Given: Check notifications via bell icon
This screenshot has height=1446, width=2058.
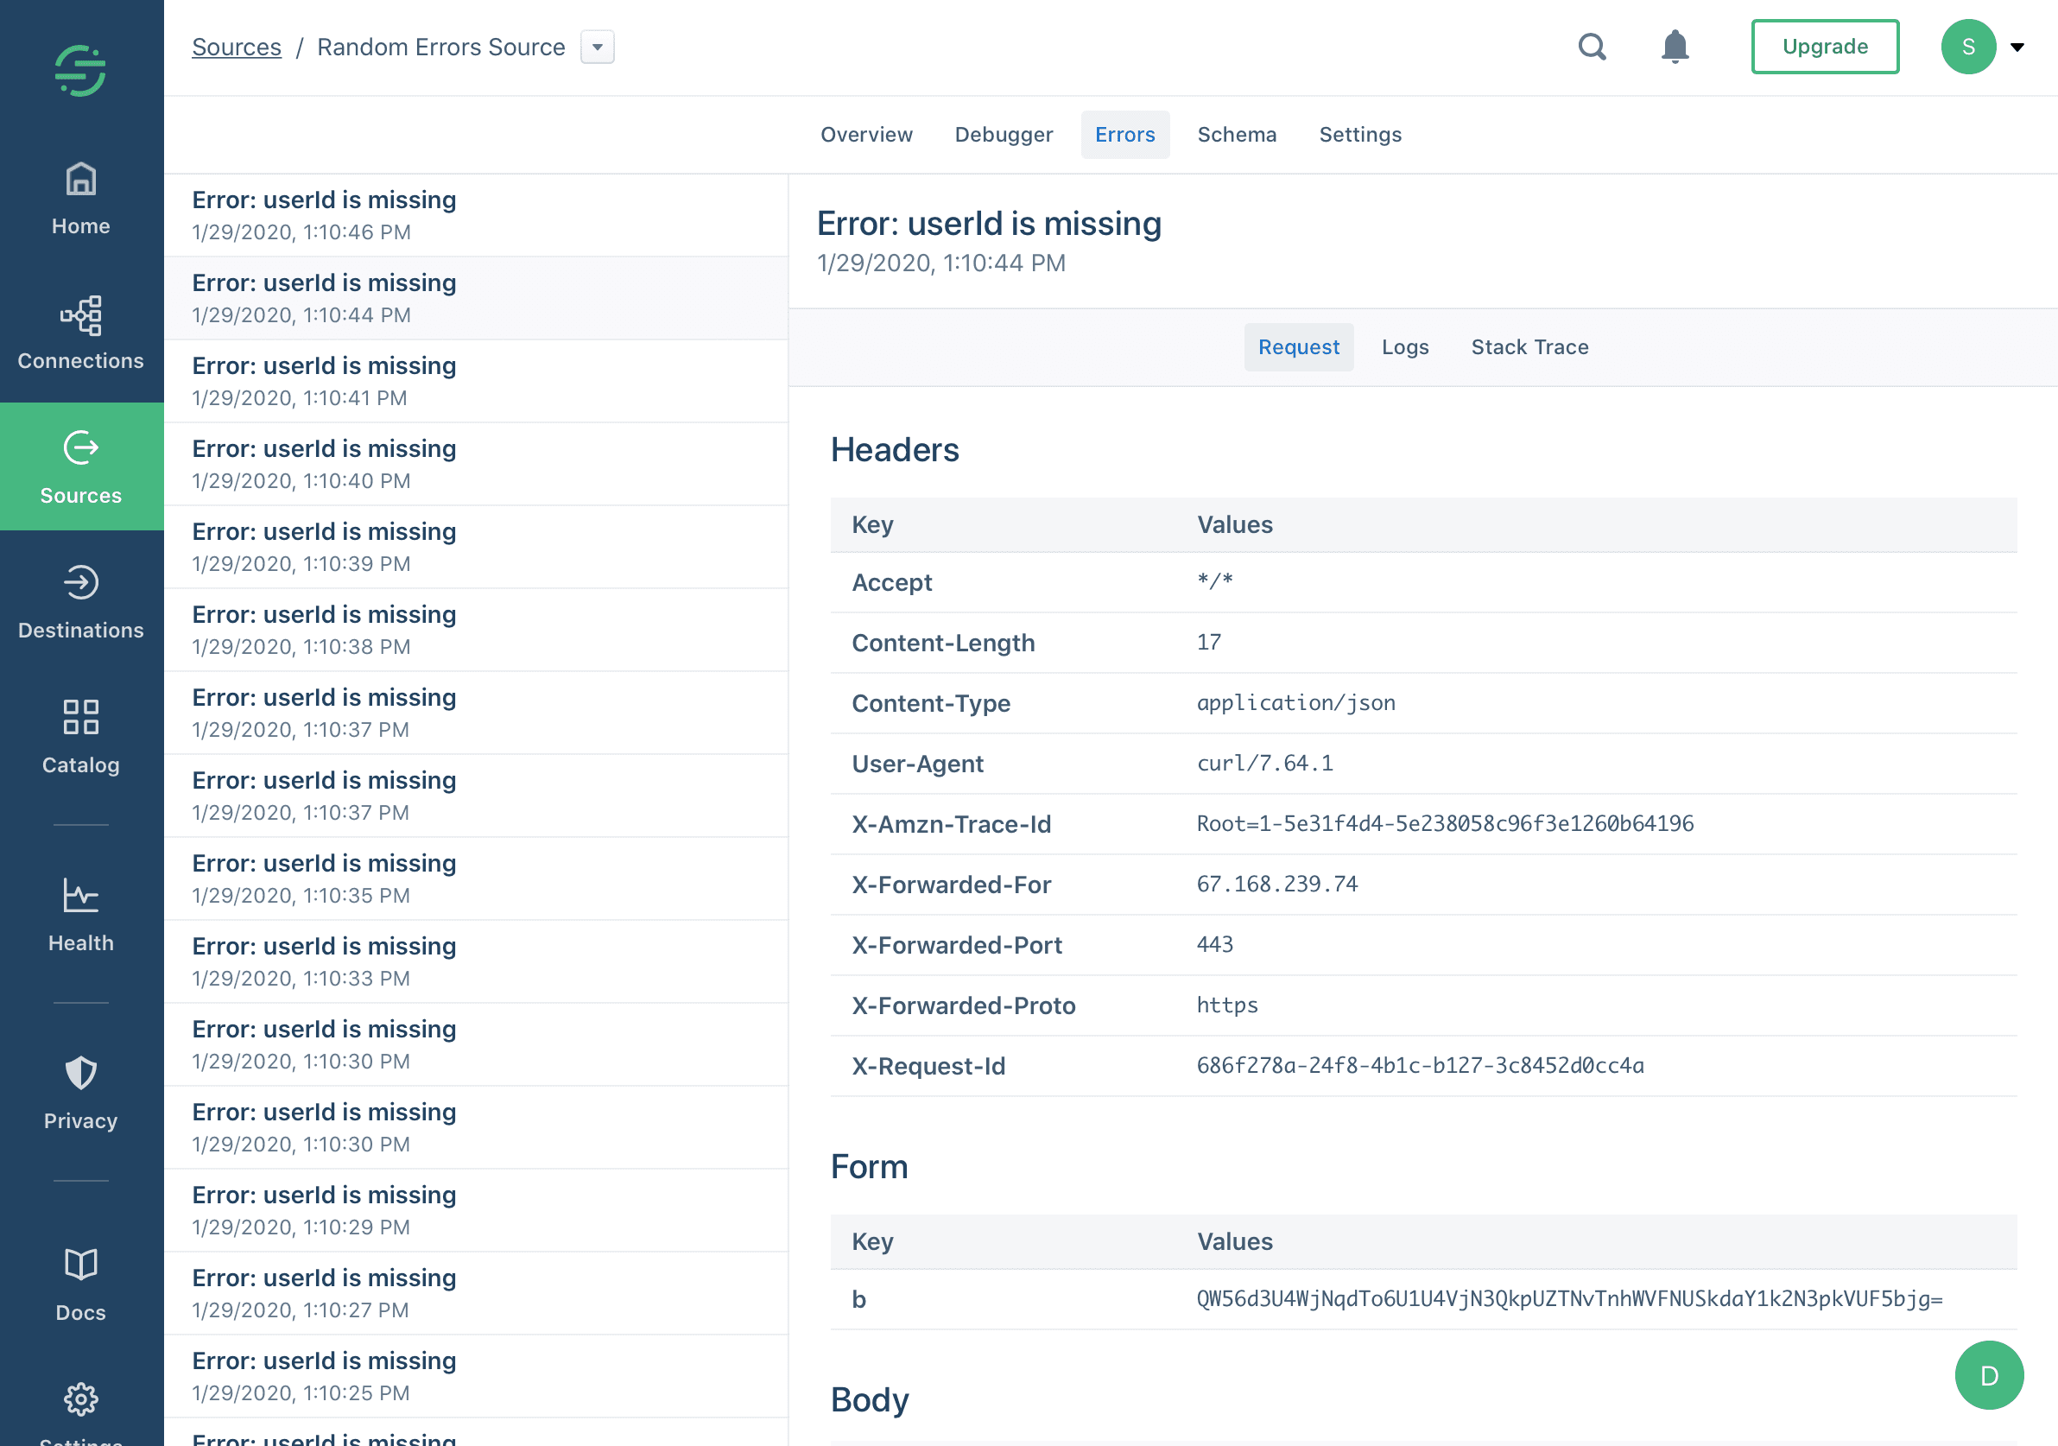Looking at the screenshot, I should pyautogui.click(x=1675, y=47).
